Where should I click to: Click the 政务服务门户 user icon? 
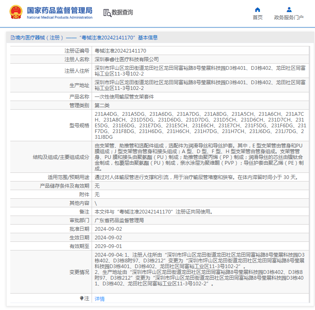point(289,9)
